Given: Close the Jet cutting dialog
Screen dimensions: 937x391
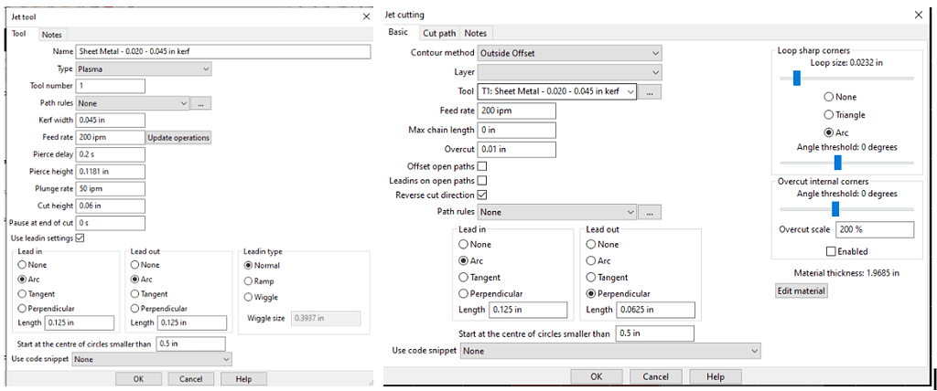Looking at the screenshot, I should tap(918, 15).
